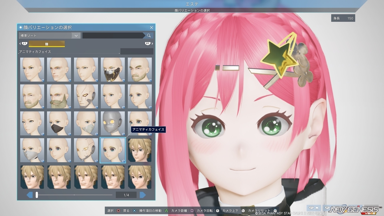The width and height of the screenshot is (384, 216).
Task: Switch category using the R1 right arrow
Action: [x=152, y=44]
